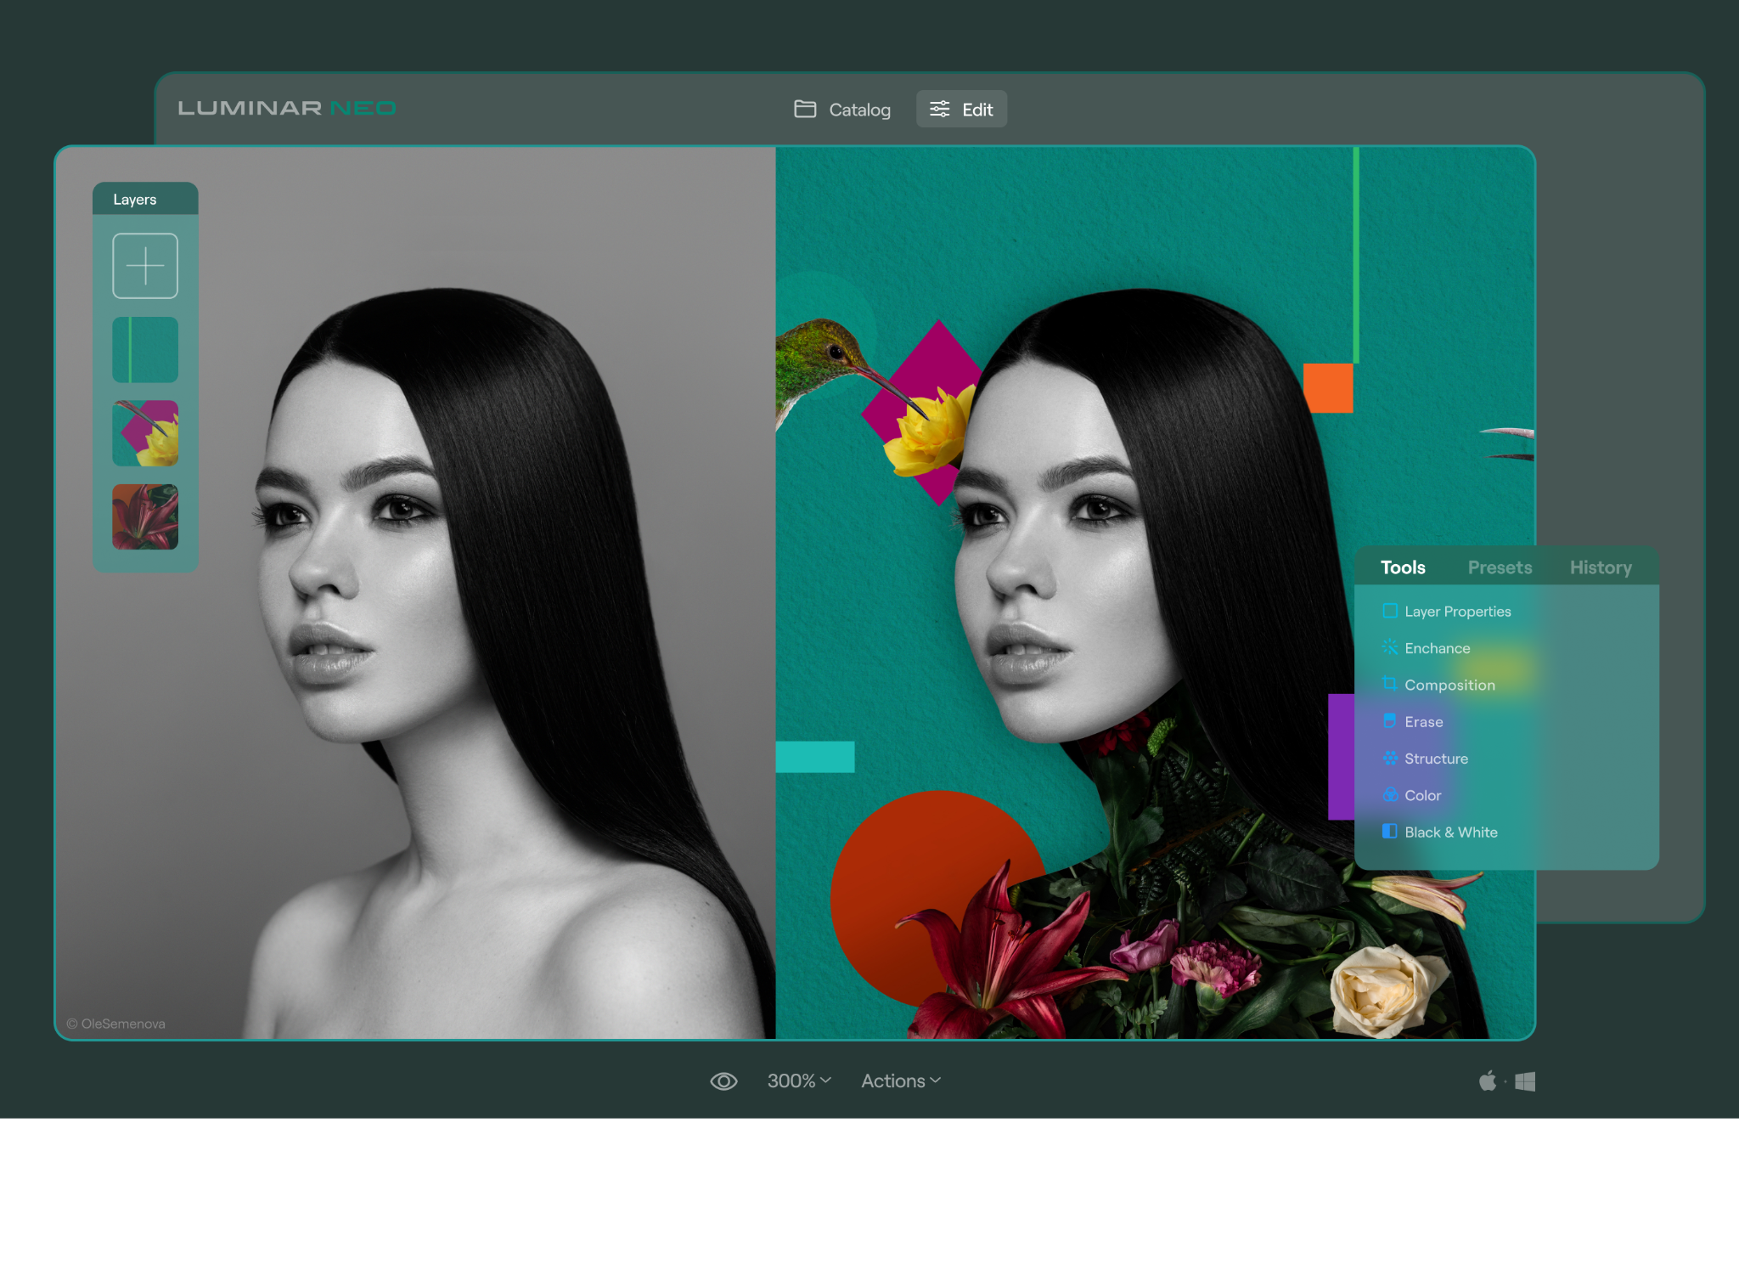The image size is (1739, 1264).
Task: Click the Layer Properties icon
Action: click(x=1390, y=611)
